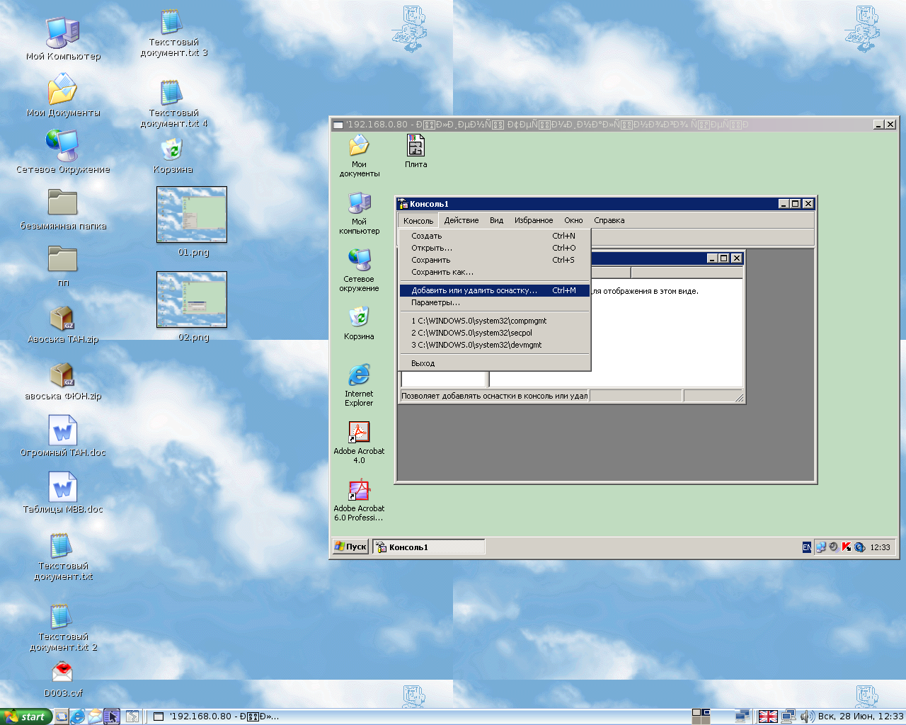
Task: Click the EN language indicator in remote tray
Action: [806, 547]
